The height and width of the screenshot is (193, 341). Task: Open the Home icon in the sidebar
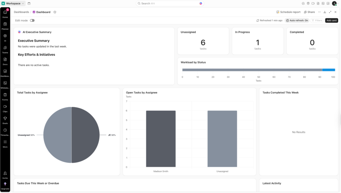coord(5,12)
